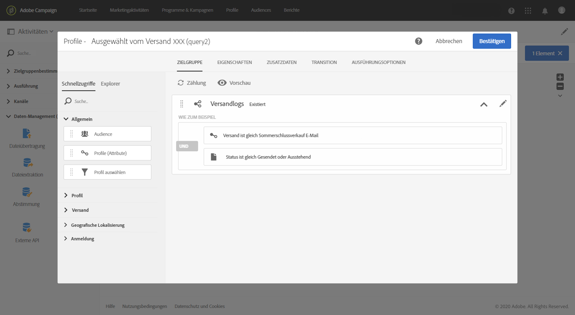Switch to the Transition tab
The image size is (575, 315).
coord(324,62)
